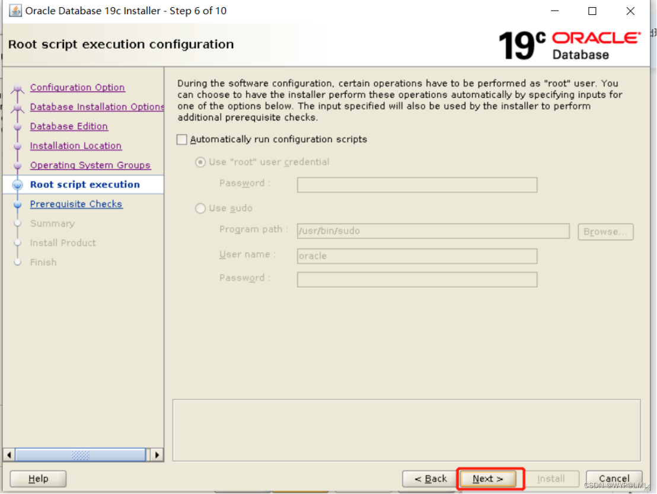Screen dimensions: 657x494
Task: Select the Root script execution step
Action: pos(85,185)
